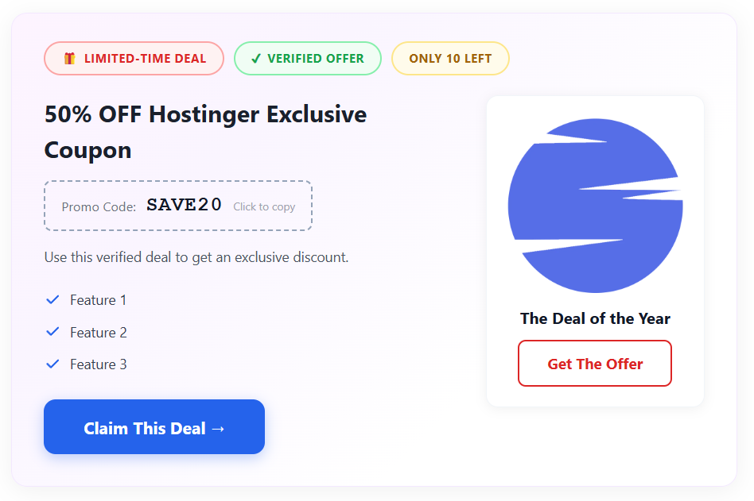Toggle the LIMITED-TIME DEAL badge
Image resolution: width=754 pixels, height=501 pixels.
click(x=134, y=58)
